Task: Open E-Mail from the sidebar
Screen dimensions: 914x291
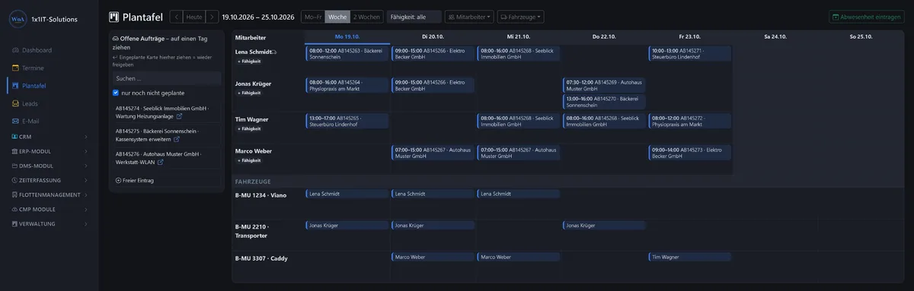Action: click(x=50, y=122)
